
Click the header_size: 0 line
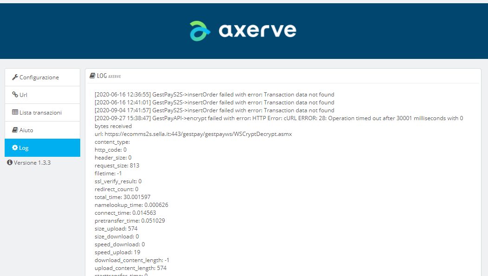pyautogui.click(x=113, y=158)
